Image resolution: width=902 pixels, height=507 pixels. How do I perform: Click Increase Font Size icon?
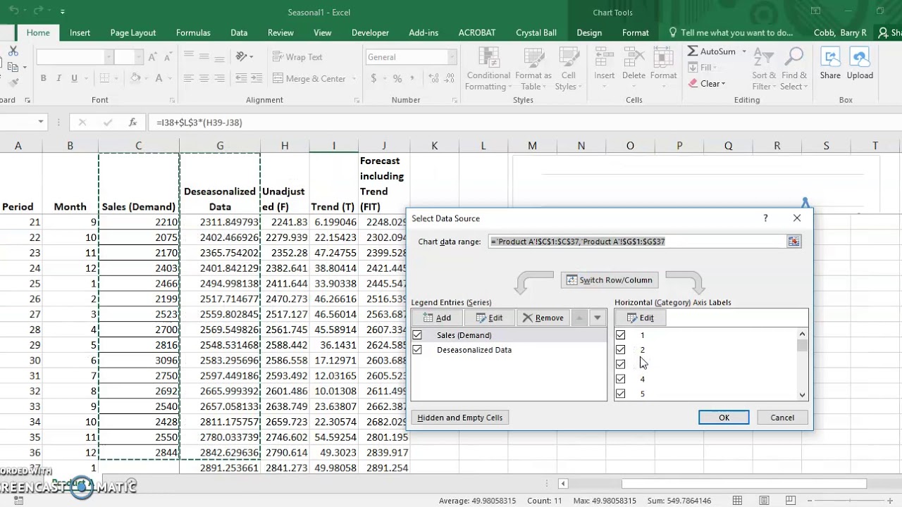click(152, 57)
